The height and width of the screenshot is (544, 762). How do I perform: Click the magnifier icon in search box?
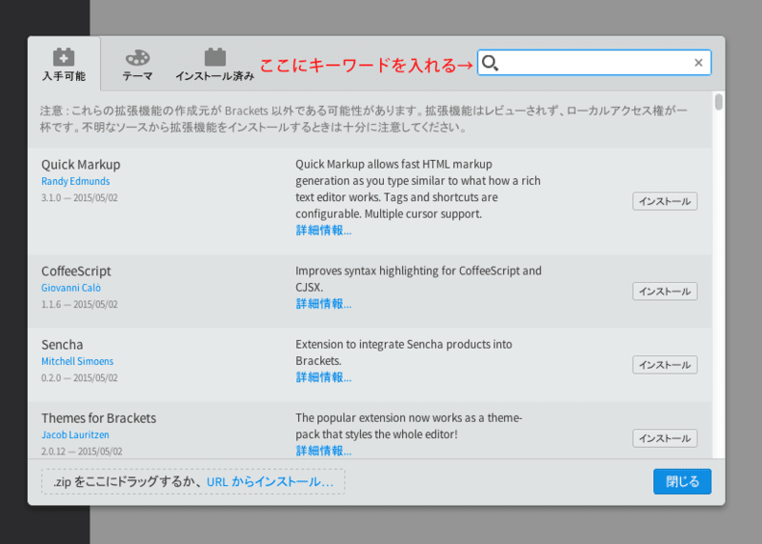point(490,63)
